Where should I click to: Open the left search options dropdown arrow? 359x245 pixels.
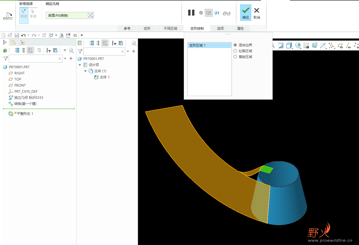click(x=65, y=59)
